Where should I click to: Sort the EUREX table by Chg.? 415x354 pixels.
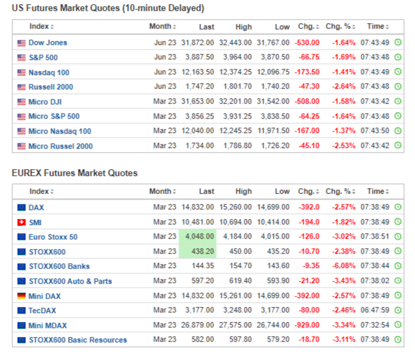click(x=308, y=191)
